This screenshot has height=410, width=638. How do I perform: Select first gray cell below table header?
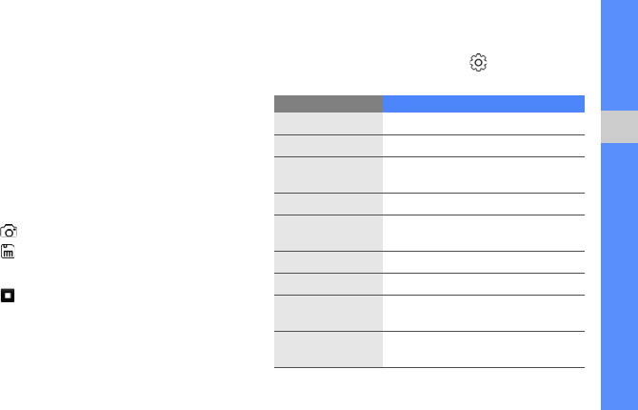[328, 124]
